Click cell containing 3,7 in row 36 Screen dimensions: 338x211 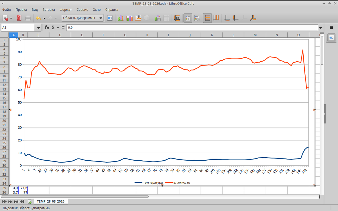[14, 192]
